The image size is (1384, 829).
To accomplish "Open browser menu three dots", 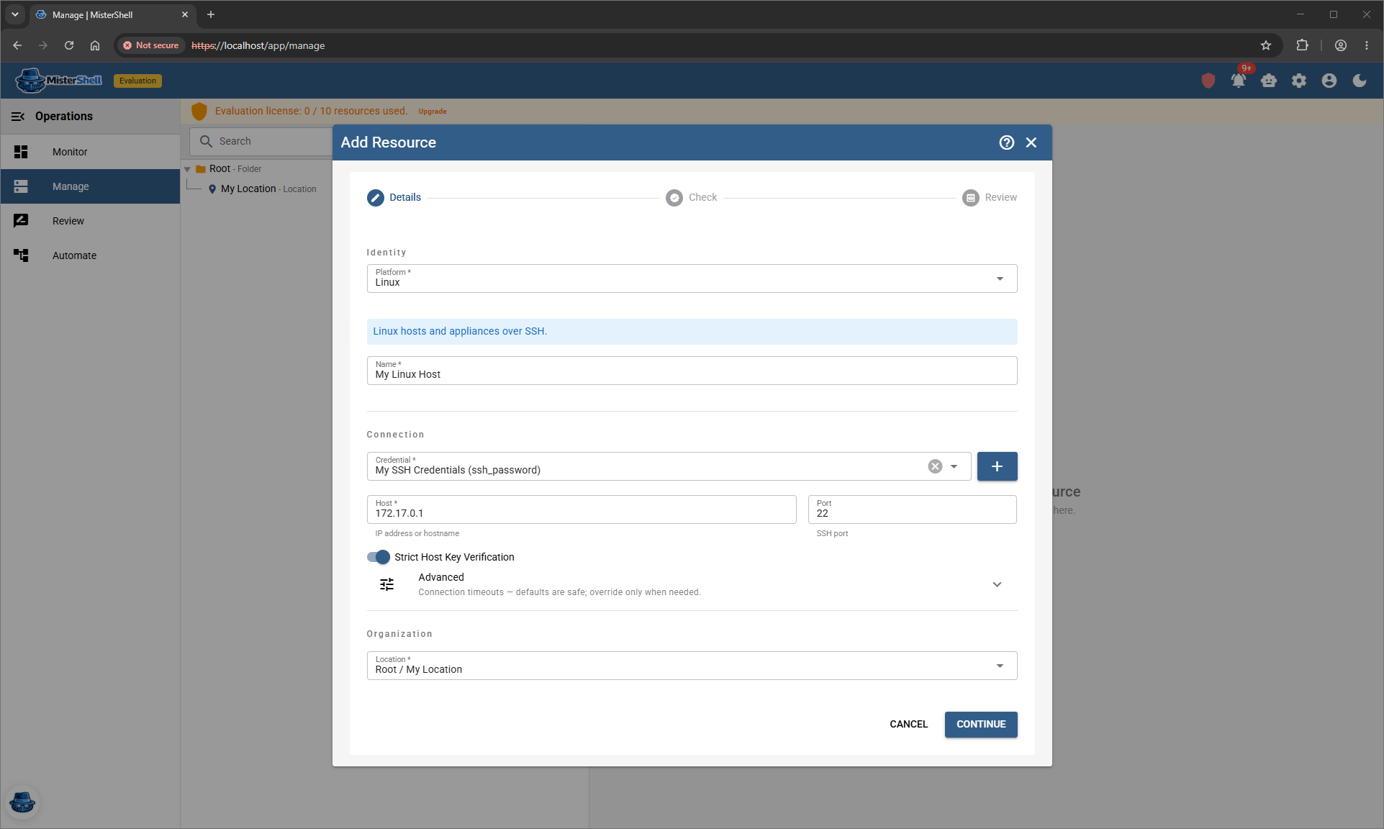I will (x=1367, y=45).
